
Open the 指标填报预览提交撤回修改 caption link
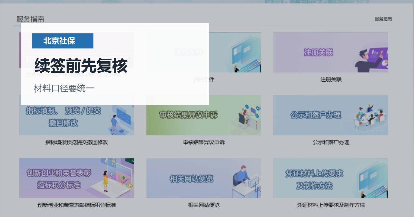point(77,142)
